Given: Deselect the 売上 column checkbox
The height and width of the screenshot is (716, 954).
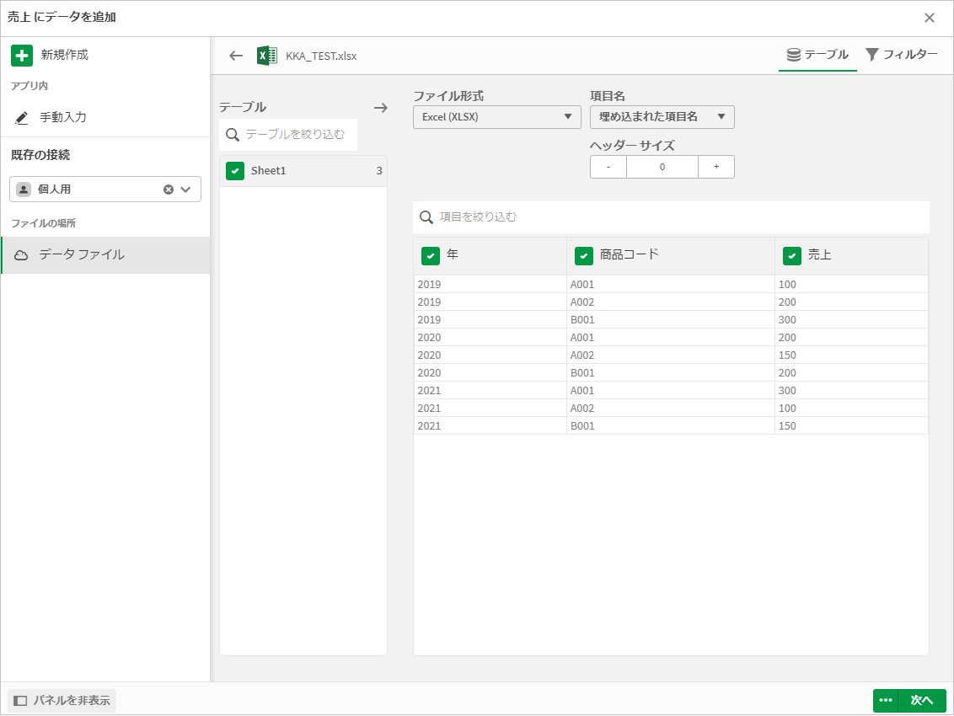Looking at the screenshot, I should click(x=792, y=255).
